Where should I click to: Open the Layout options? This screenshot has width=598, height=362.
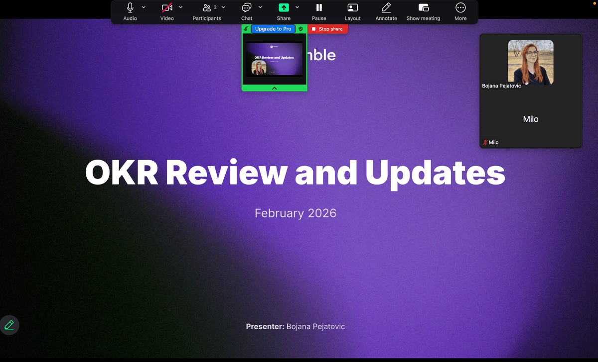point(352,8)
